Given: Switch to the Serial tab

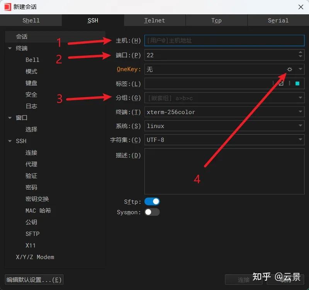Looking at the screenshot, I should [x=278, y=20].
